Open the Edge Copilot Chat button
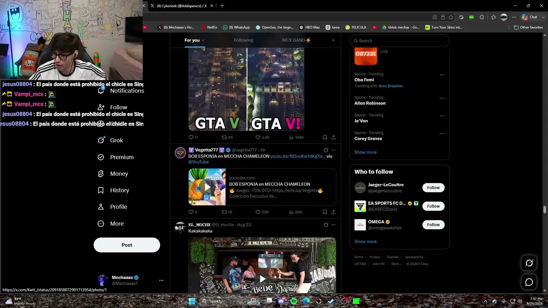Screen dimensions: 548x308 (x=530, y=17)
